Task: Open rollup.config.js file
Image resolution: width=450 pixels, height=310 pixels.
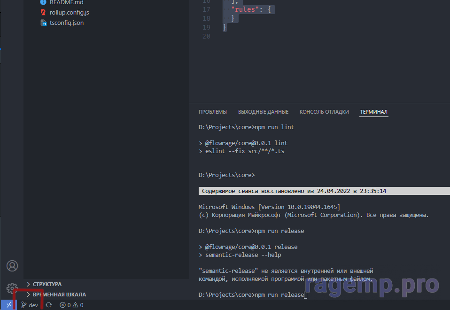Action: [69, 12]
